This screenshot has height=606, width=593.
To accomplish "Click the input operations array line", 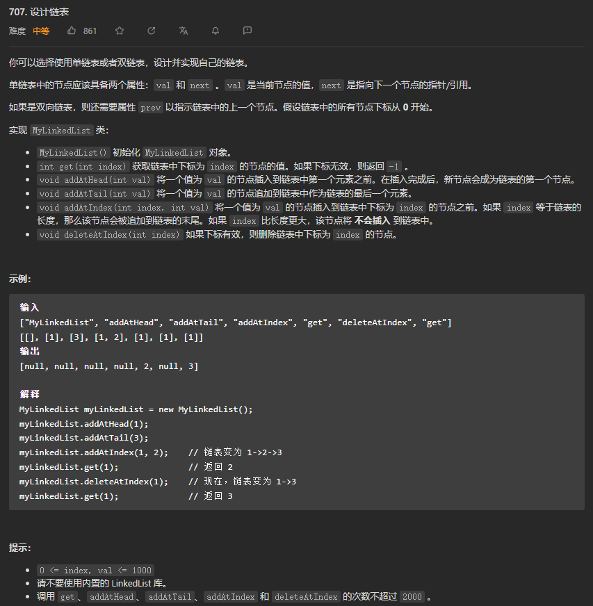I will click(x=236, y=322).
